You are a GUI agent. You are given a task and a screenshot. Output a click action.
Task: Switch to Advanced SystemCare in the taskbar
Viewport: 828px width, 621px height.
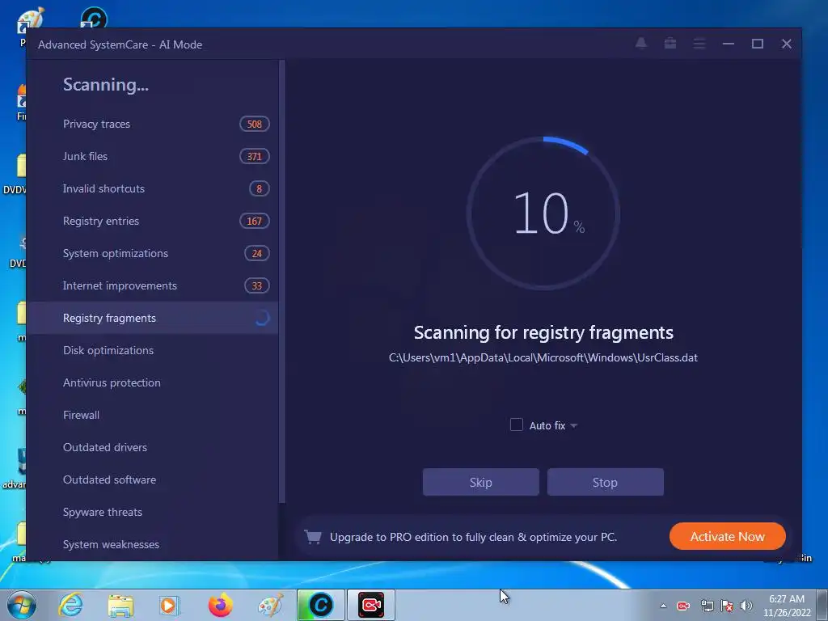tap(320, 605)
